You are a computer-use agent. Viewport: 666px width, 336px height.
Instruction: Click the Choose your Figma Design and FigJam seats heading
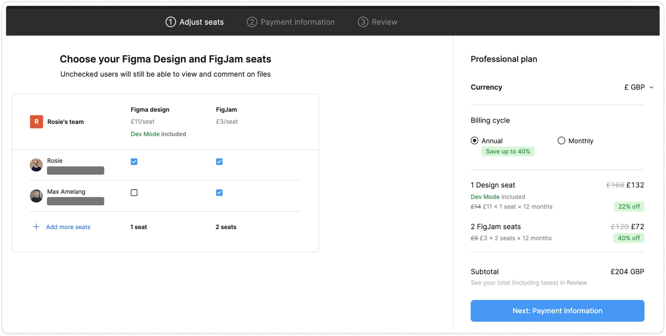pos(165,59)
